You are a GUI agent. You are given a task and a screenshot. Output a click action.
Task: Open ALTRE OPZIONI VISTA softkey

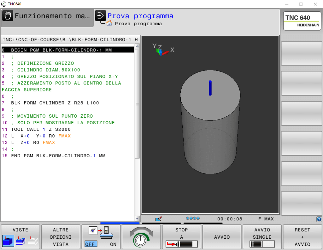[61, 237]
